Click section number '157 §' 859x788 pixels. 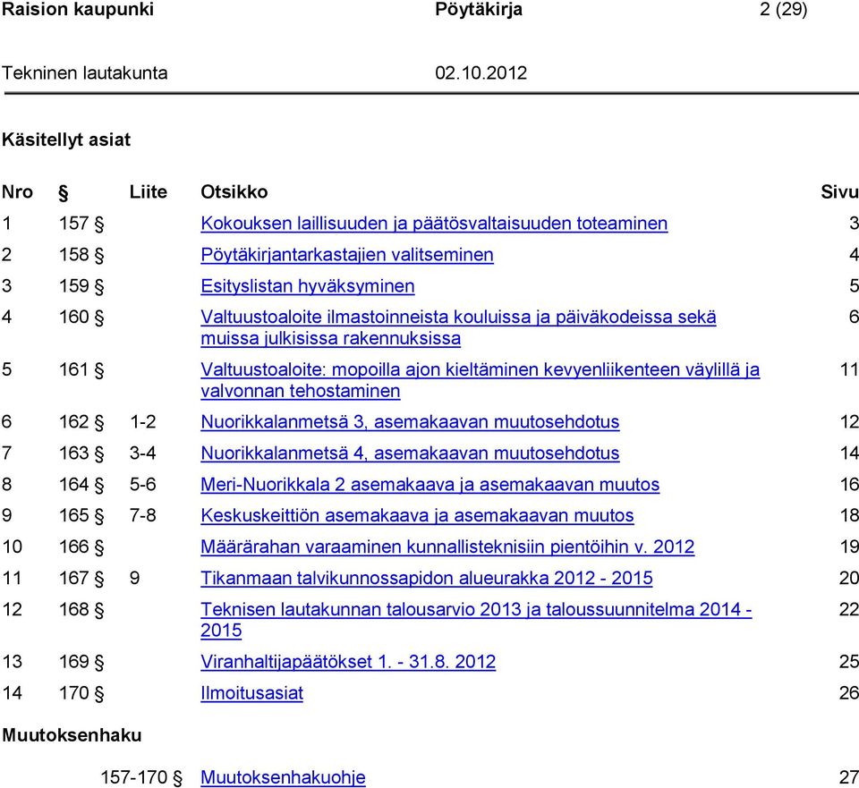[x=81, y=224]
